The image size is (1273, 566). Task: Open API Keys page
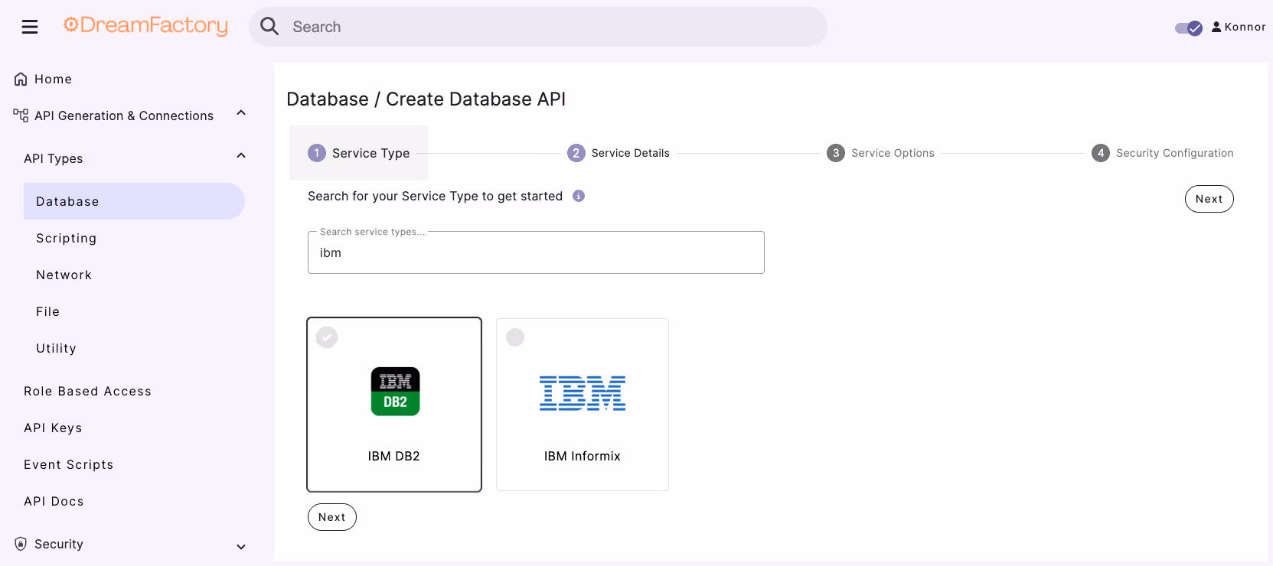[53, 428]
